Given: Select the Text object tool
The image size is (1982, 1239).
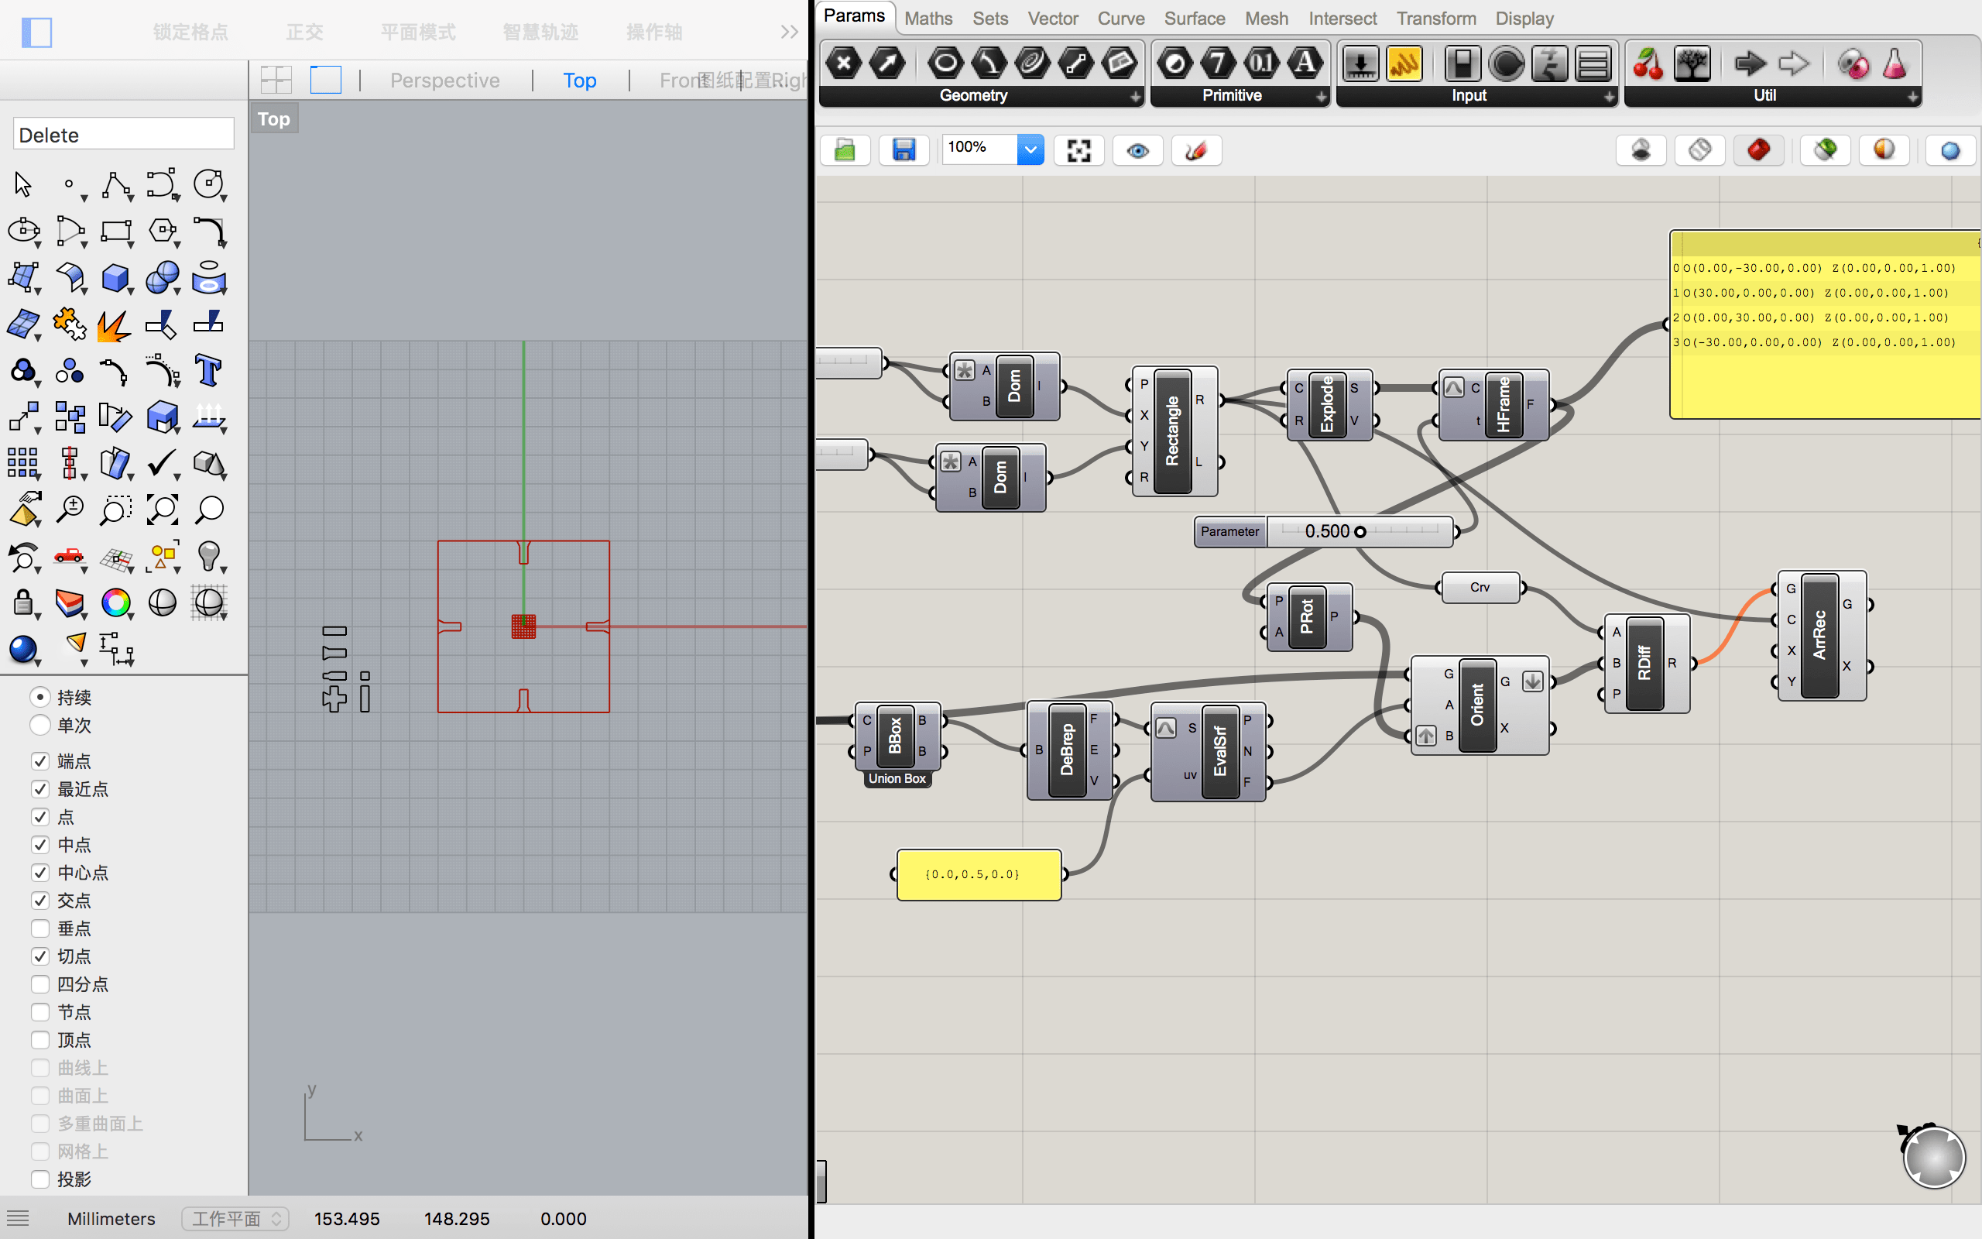Looking at the screenshot, I should coord(208,371).
